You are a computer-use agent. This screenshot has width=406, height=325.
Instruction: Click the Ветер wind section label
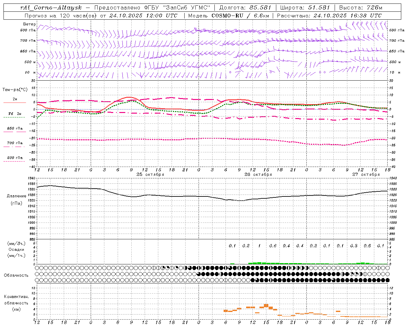click(x=29, y=24)
